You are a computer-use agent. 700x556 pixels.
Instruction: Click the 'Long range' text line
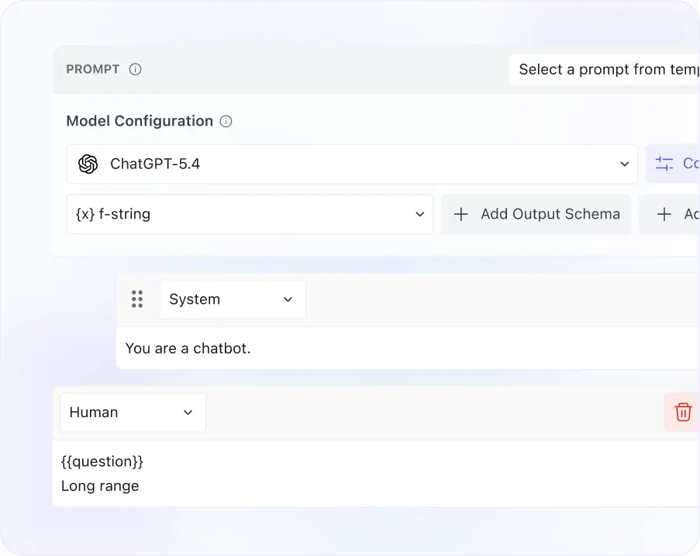(x=100, y=486)
